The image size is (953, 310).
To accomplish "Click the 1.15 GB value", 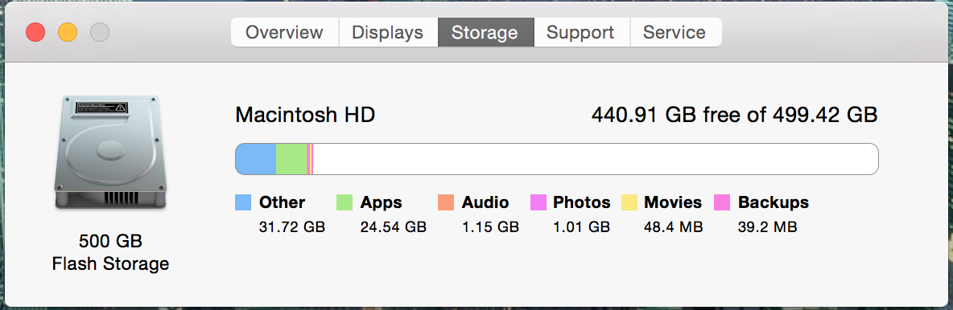I will point(490,227).
